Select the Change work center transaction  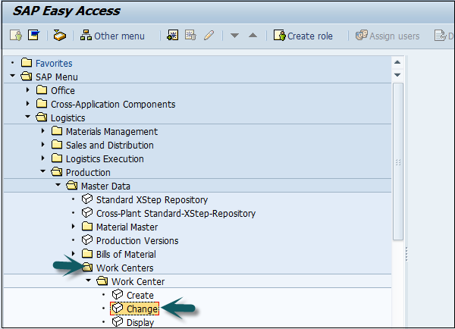142,309
